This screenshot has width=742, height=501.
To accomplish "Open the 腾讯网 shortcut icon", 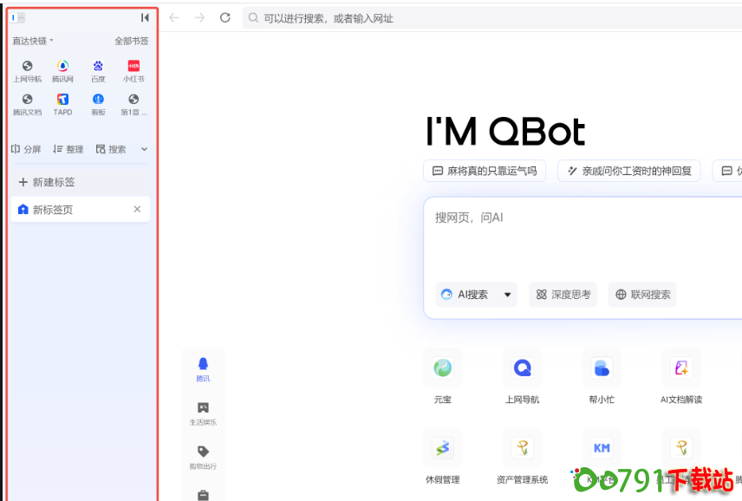I will click(x=62, y=67).
